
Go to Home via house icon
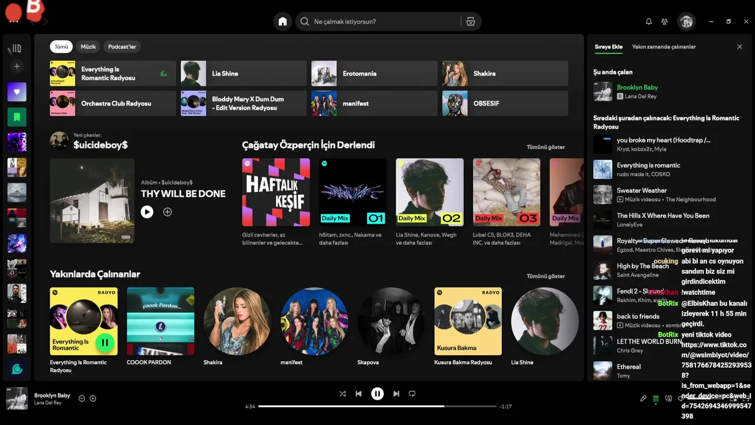tap(283, 21)
